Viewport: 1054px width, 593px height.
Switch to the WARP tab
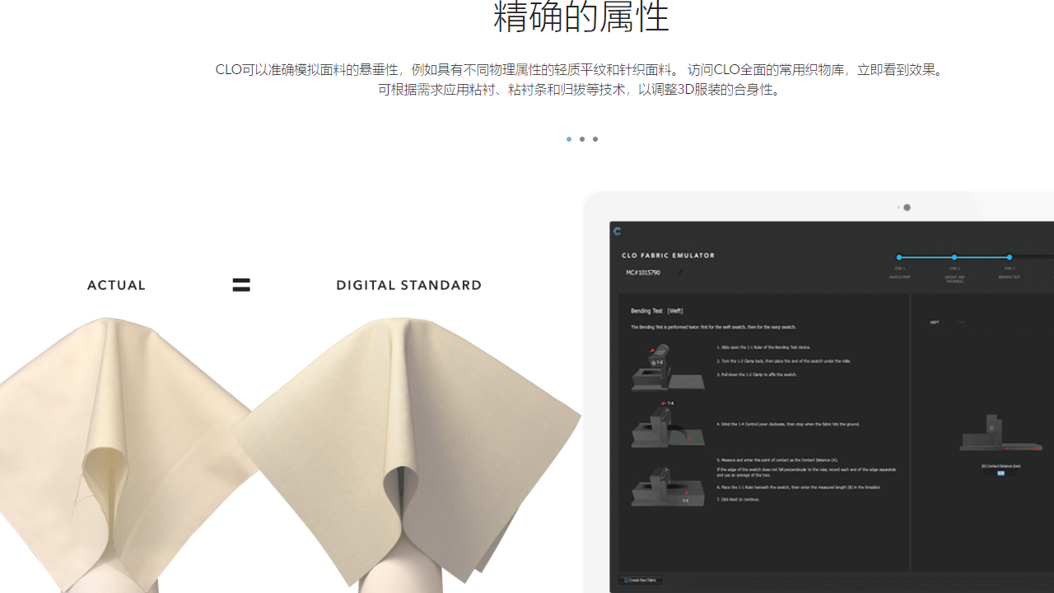click(960, 322)
